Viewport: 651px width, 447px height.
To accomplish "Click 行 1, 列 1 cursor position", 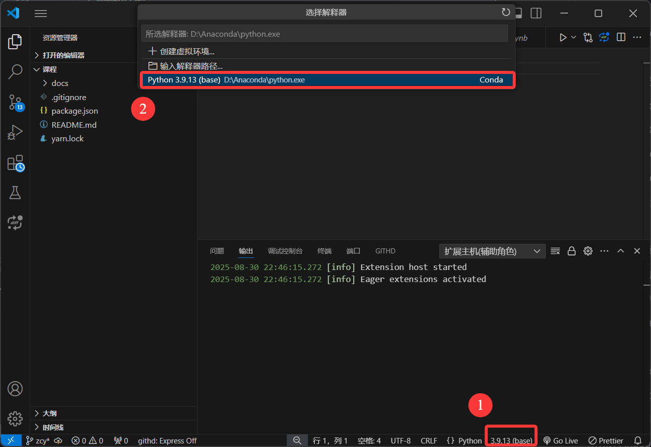I will tap(330, 440).
